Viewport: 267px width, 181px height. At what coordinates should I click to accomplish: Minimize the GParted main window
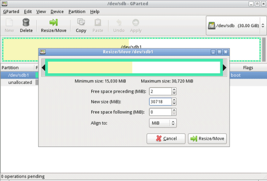[x=251, y=4]
